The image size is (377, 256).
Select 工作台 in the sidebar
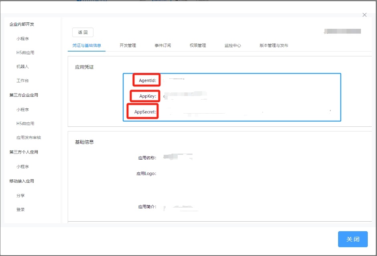point(22,81)
